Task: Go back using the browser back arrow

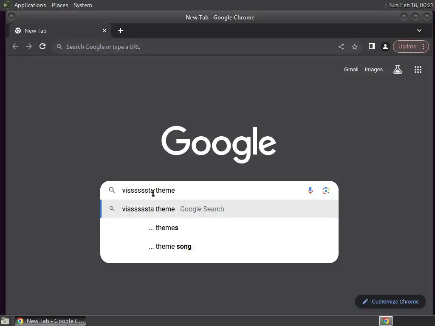Action: point(15,47)
